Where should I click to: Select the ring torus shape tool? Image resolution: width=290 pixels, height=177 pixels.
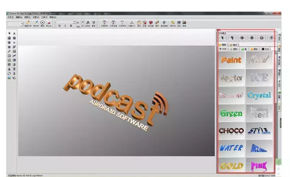9,73
